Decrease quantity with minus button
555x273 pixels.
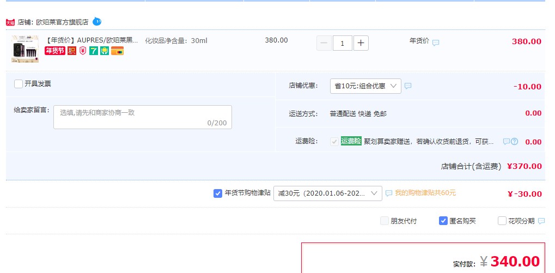[324, 43]
